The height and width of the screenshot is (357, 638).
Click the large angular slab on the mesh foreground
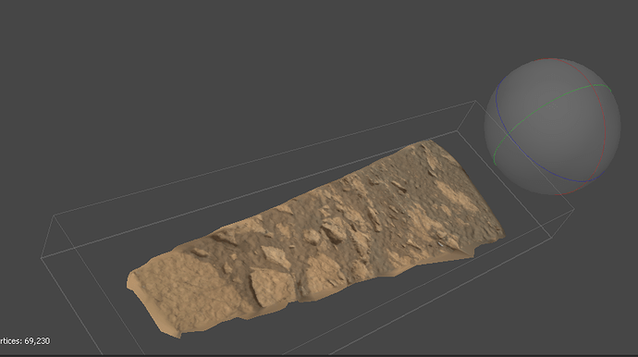(x=272, y=286)
